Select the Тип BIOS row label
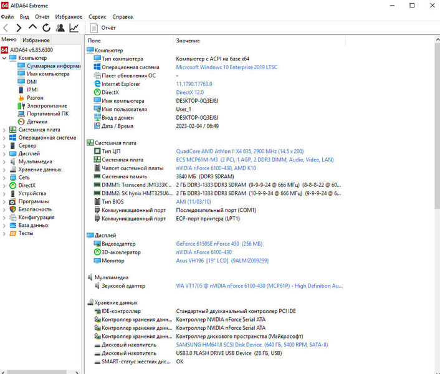Screen dimensions: 440x374 pyautogui.click(x=113, y=202)
